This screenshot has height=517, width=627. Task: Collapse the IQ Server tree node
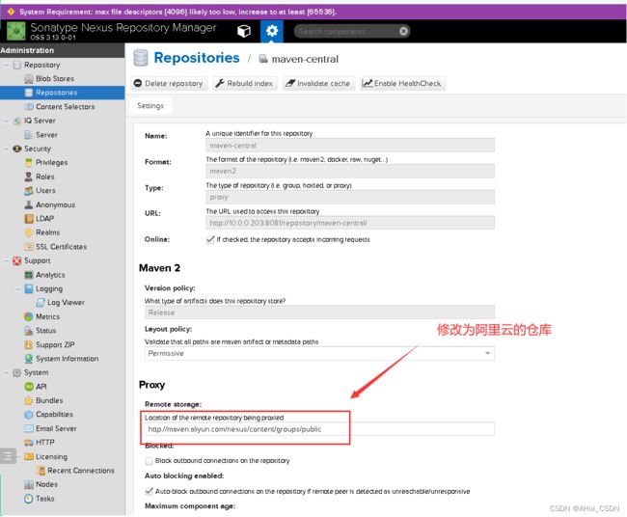click(x=6, y=121)
